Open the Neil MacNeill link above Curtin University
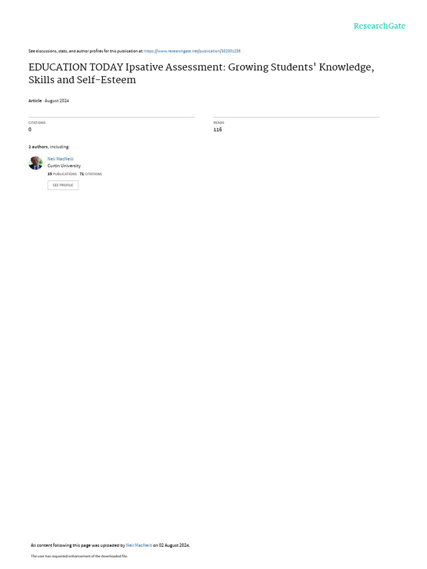The image size is (427, 569). click(60, 159)
